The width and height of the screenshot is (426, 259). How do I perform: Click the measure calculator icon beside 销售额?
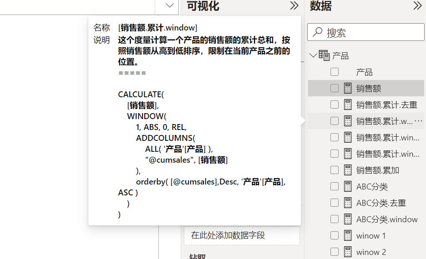tap(348, 88)
